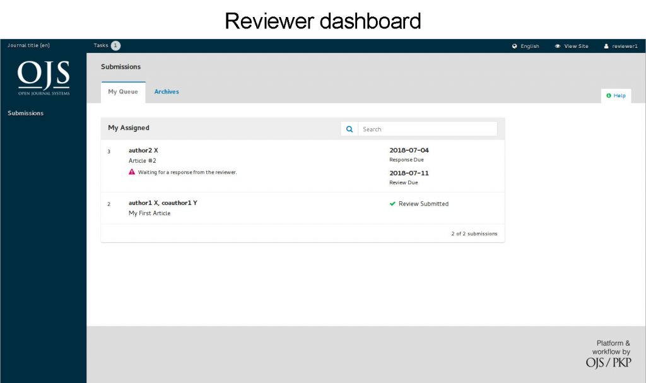
Task: Open the Tasks panel from the top bar
Action: [101, 45]
